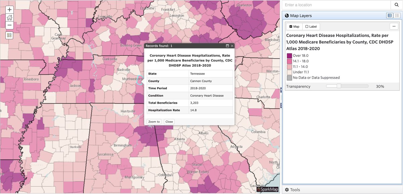Zoom in on the map with the plus button
This screenshot has width=403, height=194.
pos(9,10)
